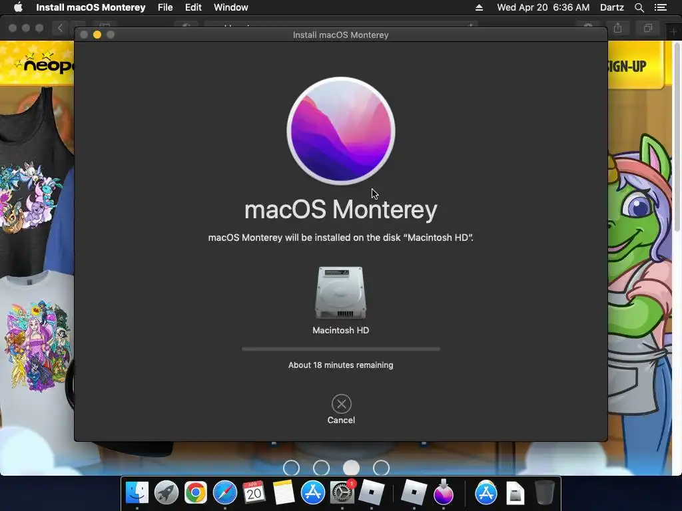Click the Install macOS Monterey Dock icon
Screen dimensions: 682x511
443,492
